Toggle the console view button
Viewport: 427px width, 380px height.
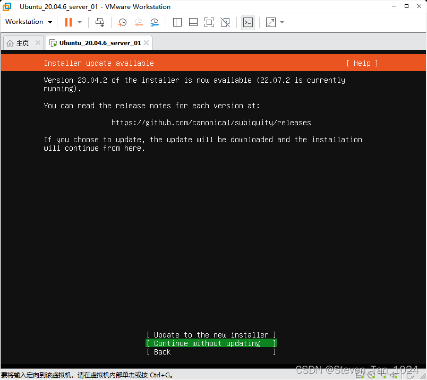click(248, 22)
